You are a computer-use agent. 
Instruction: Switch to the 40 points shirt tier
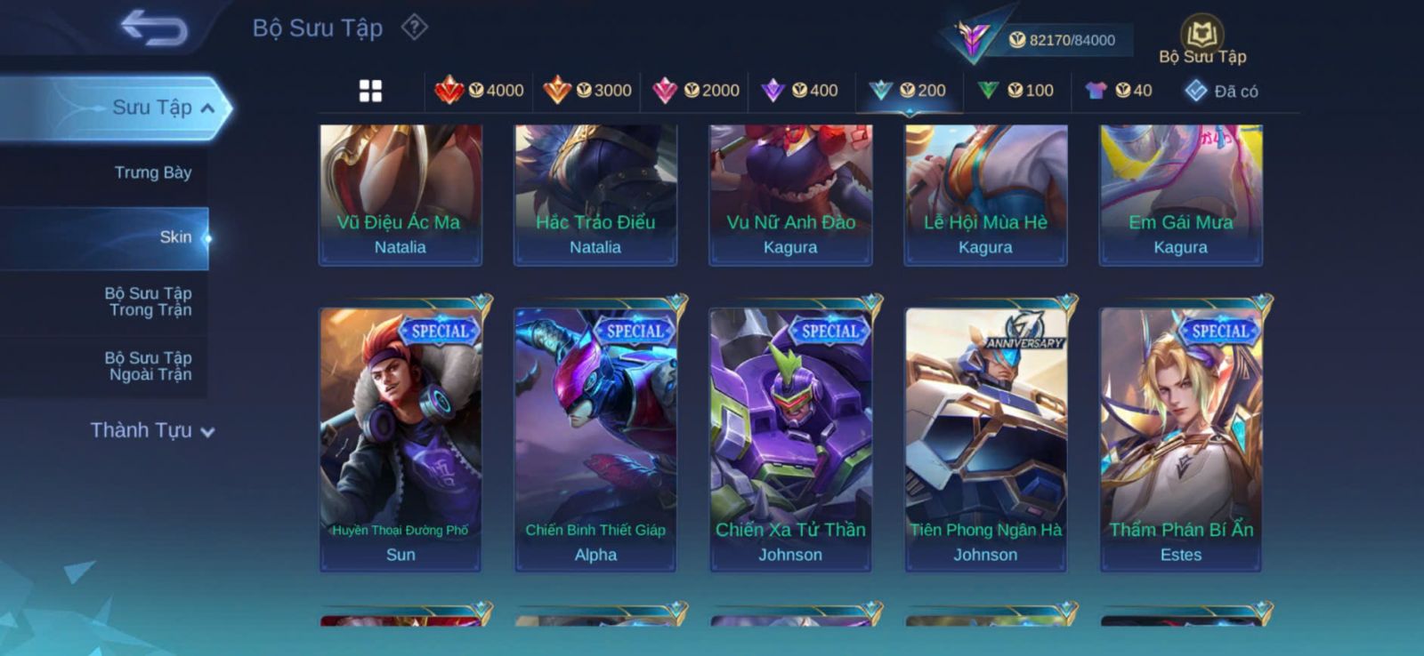(1119, 90)
